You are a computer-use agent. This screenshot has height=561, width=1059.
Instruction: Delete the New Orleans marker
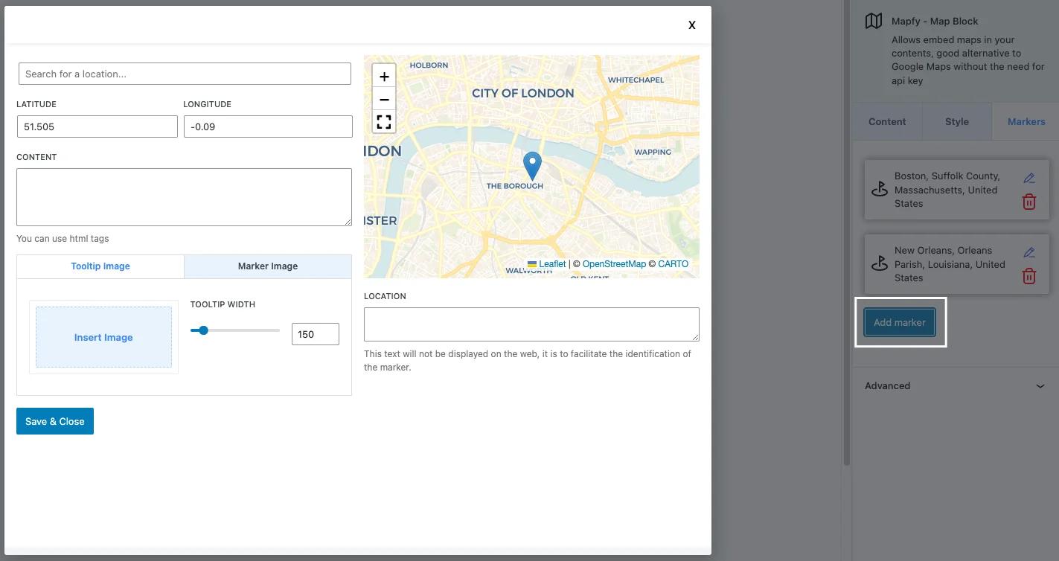pos(1029,275)
